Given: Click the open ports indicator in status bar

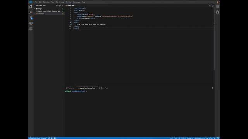Looking at the screenshot, I should click(x=200, y=138).
